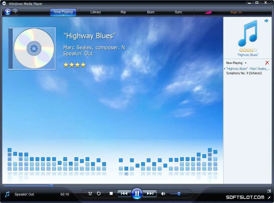Screen dimensions: 274x203
Task: Click the blue music note album art
Action: pos(247,33)
